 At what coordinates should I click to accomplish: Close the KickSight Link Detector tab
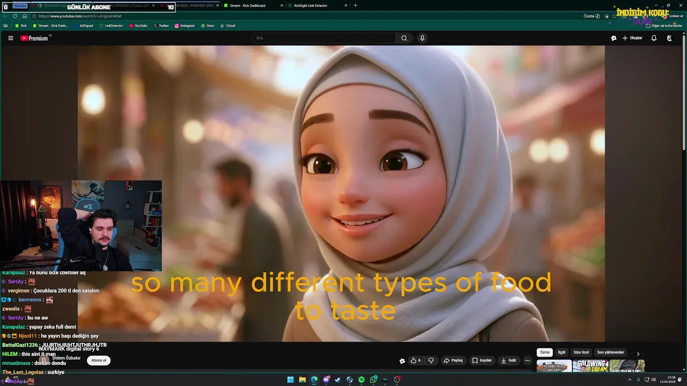tap(346, 5)
